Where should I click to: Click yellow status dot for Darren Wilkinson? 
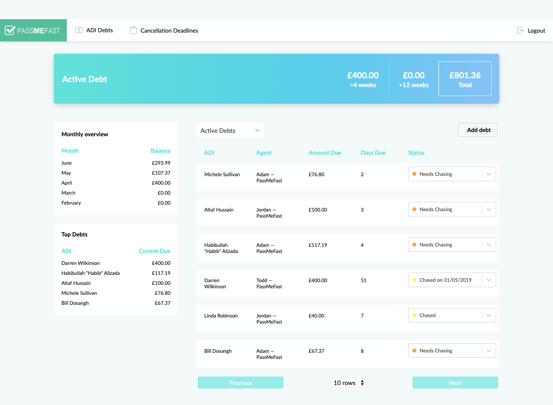[x=414, y=280]
